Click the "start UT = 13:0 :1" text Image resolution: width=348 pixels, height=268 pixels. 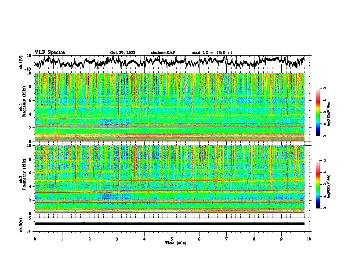[212, 53]
